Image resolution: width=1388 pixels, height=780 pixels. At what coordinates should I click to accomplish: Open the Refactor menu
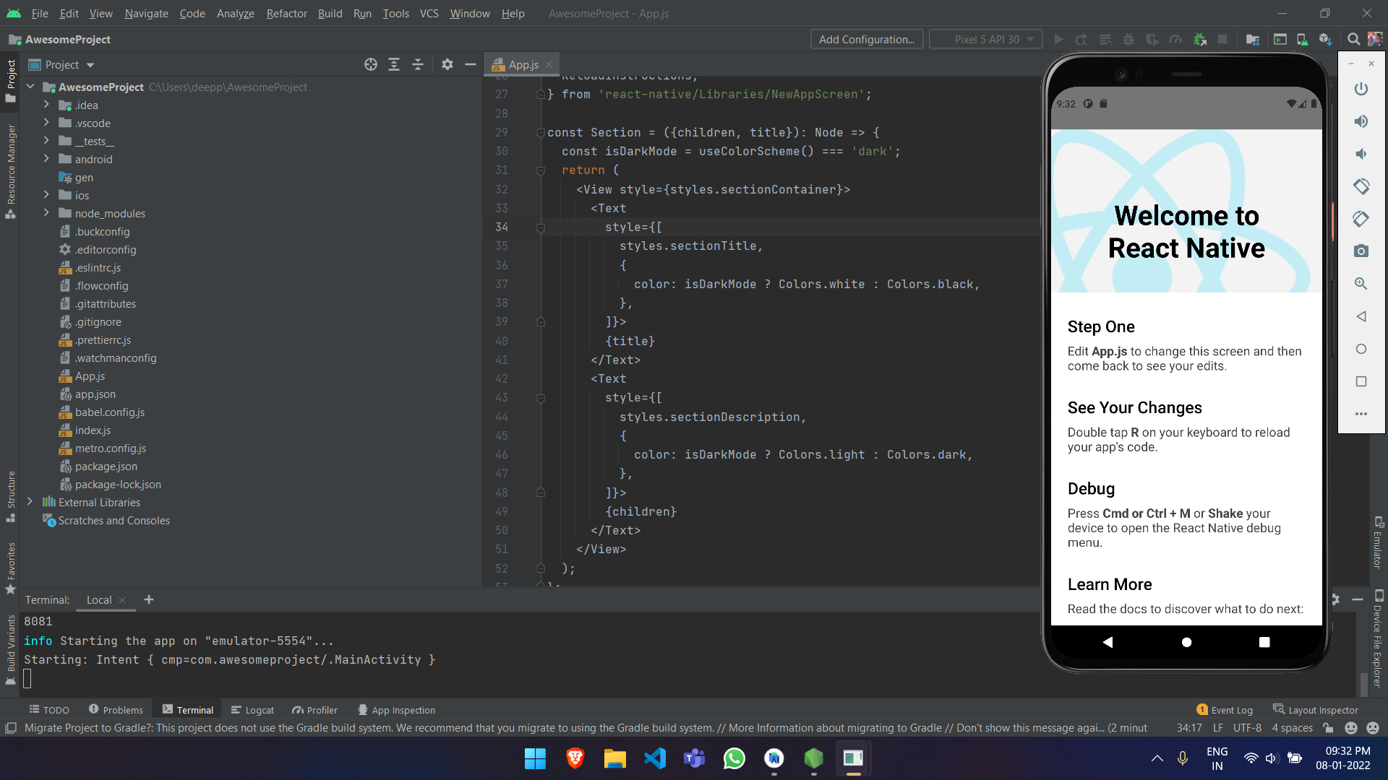point(286,14)
